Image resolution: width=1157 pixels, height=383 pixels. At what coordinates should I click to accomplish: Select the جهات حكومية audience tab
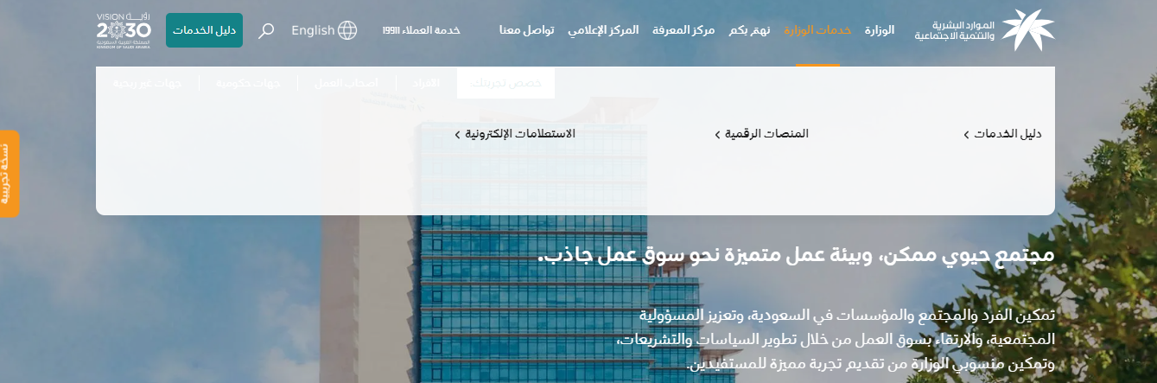point(248,83)
